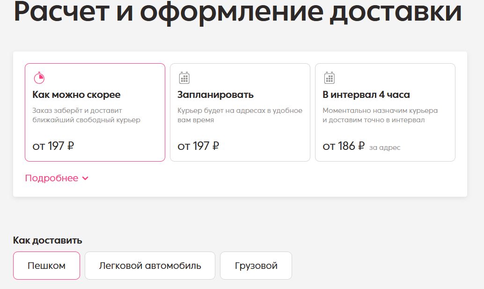This screenshot has height=289, width=484.
Task: Select the Пешком delivery method
Action: 46,266
